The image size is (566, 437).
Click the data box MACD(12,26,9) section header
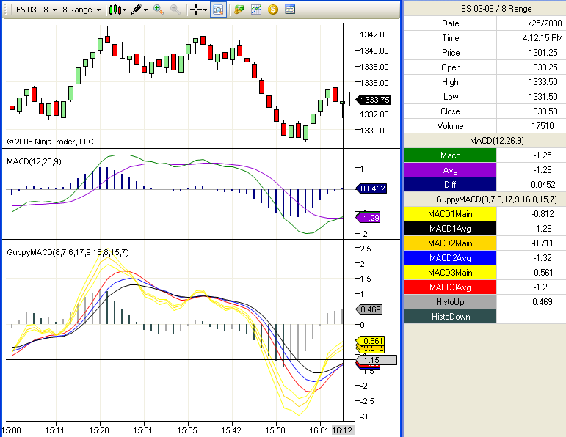497,141
